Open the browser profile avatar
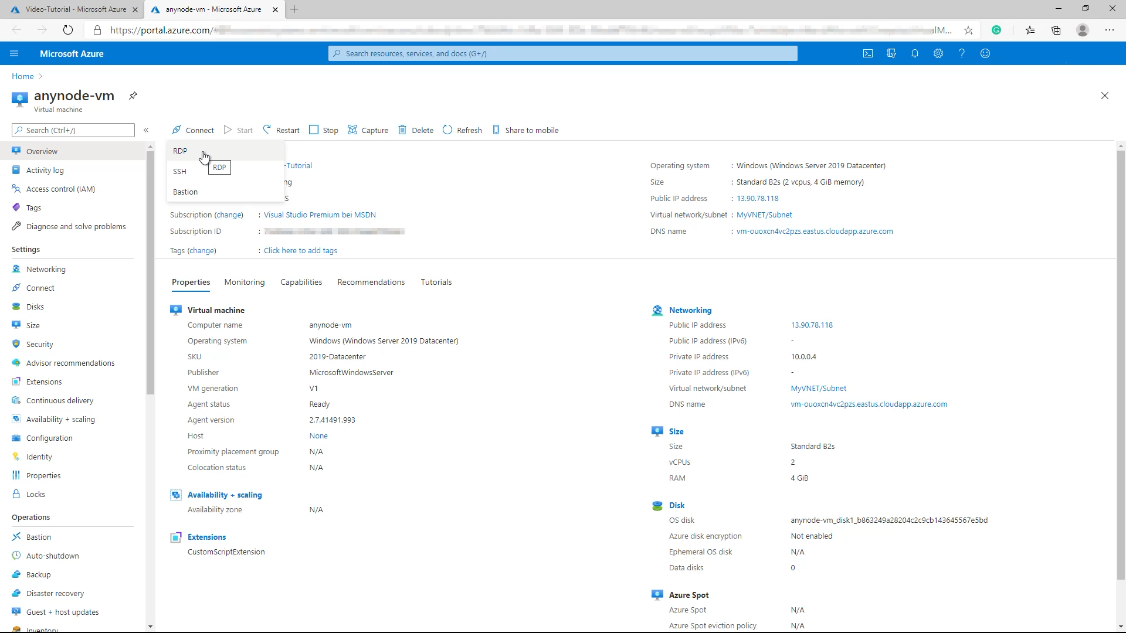 tap(1083, 30)
